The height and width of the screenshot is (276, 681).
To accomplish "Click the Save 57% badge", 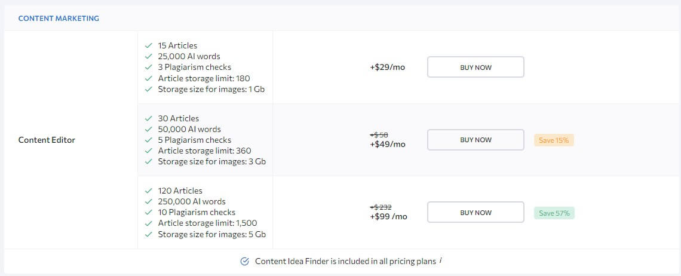I will [554, 213].
